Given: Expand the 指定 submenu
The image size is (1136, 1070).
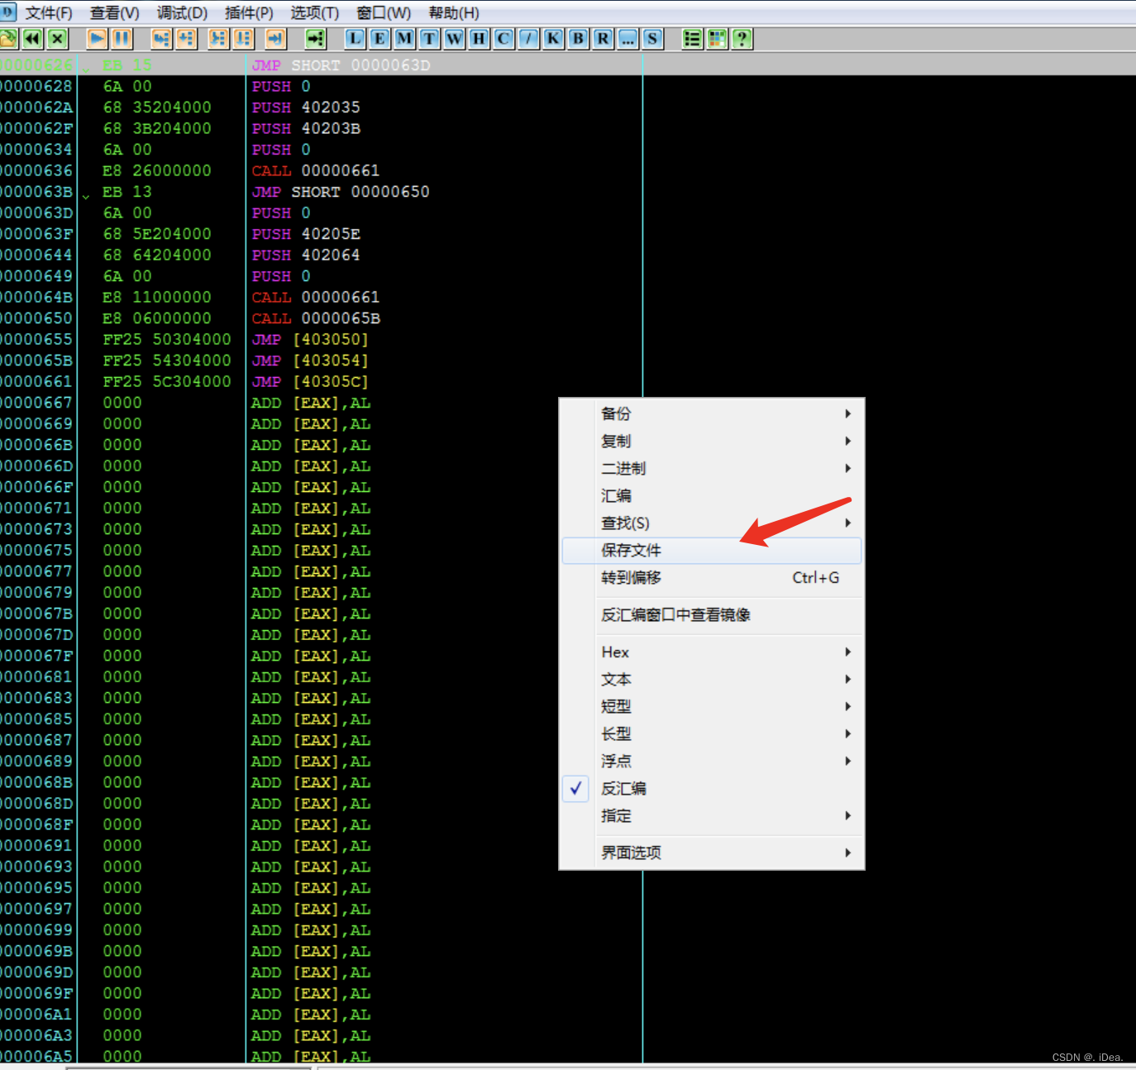Looking at the screenshot, I should (712, 815).
